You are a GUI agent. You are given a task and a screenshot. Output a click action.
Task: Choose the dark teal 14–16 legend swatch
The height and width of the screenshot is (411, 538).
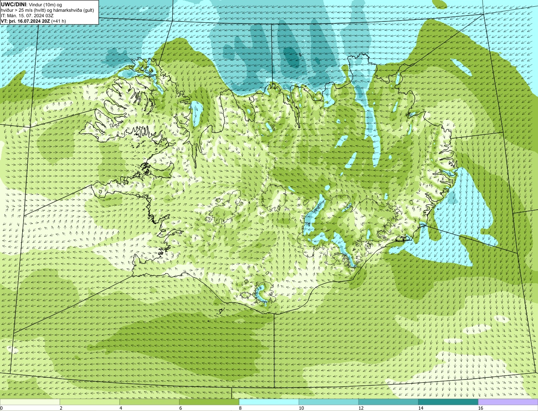click(448, 402)
